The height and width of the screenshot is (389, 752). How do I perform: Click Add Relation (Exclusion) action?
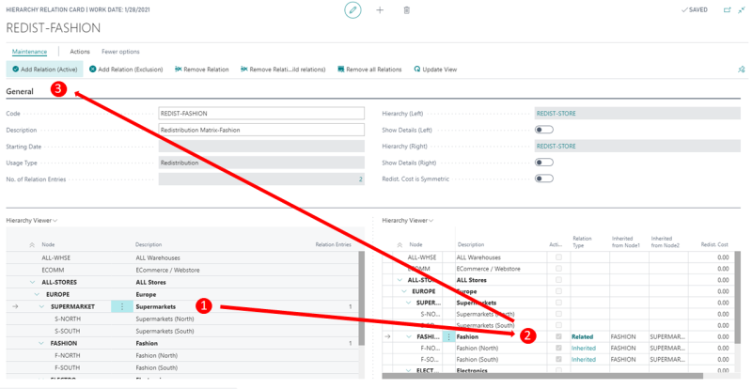(x=126, y=70)
